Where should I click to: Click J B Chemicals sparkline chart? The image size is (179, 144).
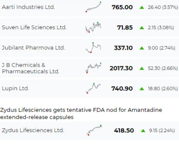pyautogui.click(x=93, y=68)
